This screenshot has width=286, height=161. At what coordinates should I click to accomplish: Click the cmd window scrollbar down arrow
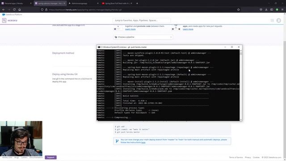[241, 120]
